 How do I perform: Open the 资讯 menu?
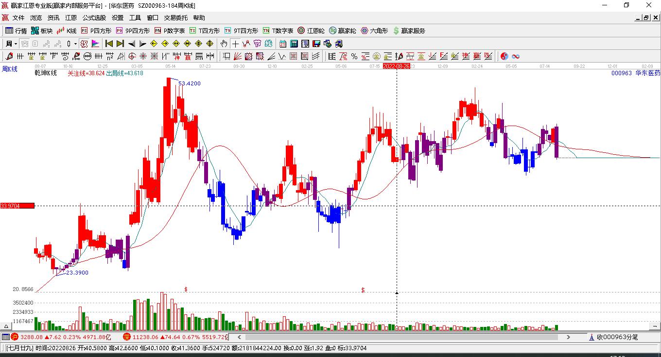point(53,17)
